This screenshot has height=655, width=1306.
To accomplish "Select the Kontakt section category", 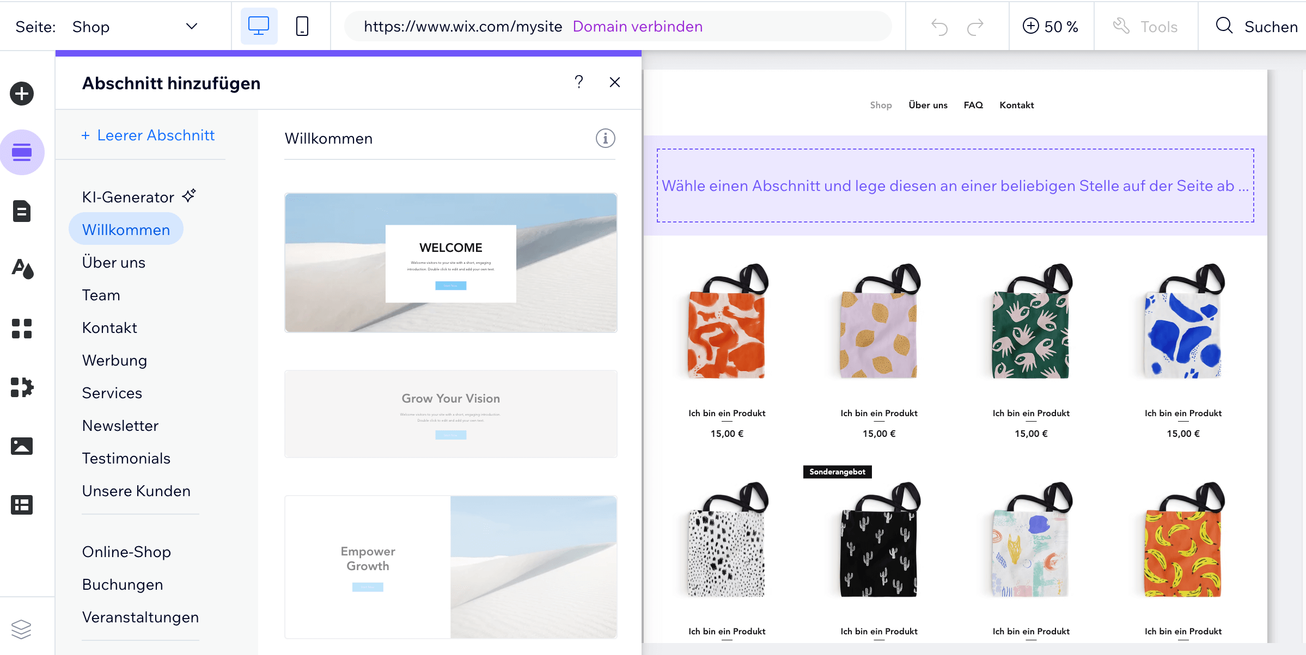I will click(x=109, y=327).
